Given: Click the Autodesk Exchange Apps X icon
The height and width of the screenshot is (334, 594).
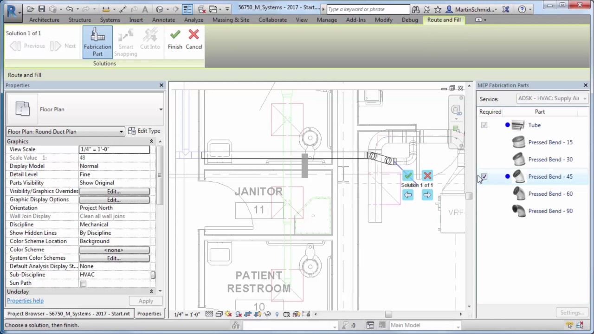Looking at the screenshot, I should tap(506, 9).
